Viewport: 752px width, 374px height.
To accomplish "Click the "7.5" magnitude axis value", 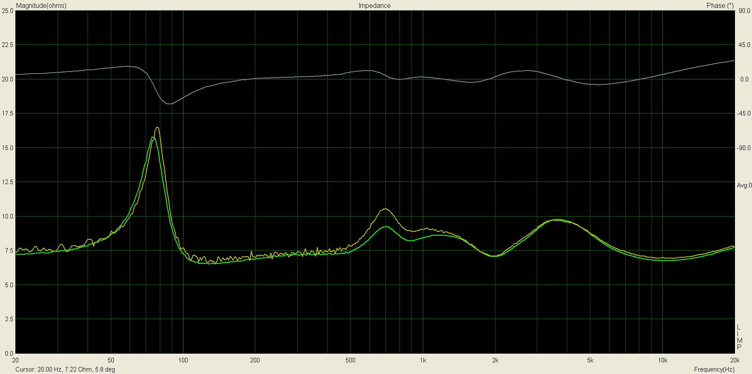I will point(9,251).
